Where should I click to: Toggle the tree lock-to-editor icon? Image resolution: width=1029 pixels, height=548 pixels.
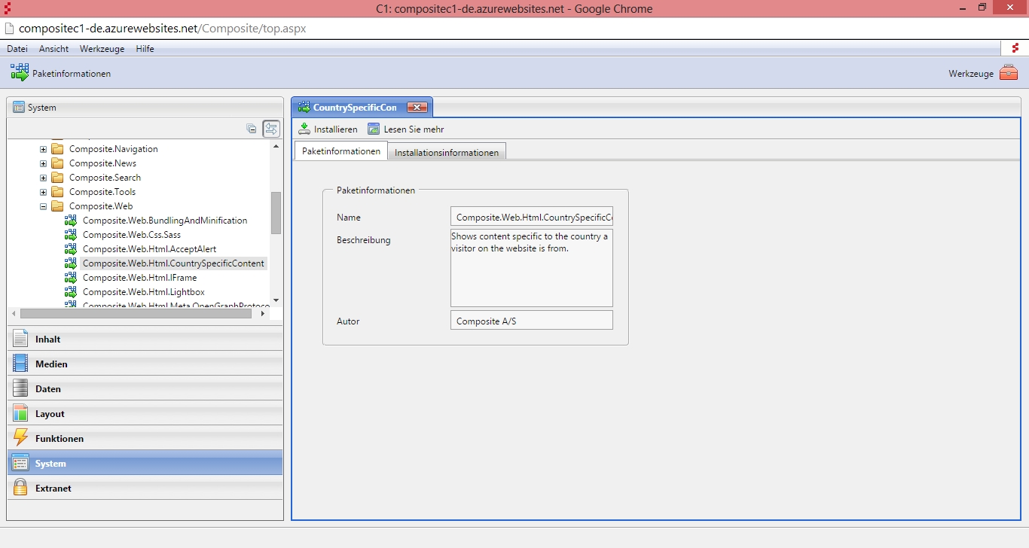(x=271, y=129)
